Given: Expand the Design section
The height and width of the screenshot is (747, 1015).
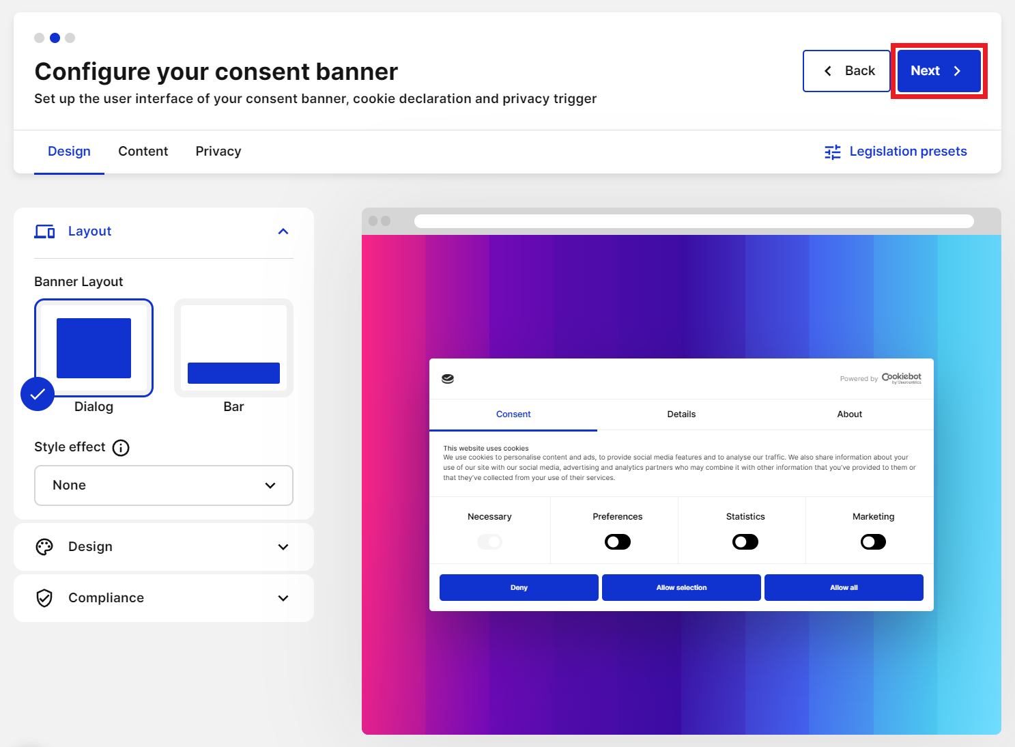Looking at the screenshot, I should [164, 547].
